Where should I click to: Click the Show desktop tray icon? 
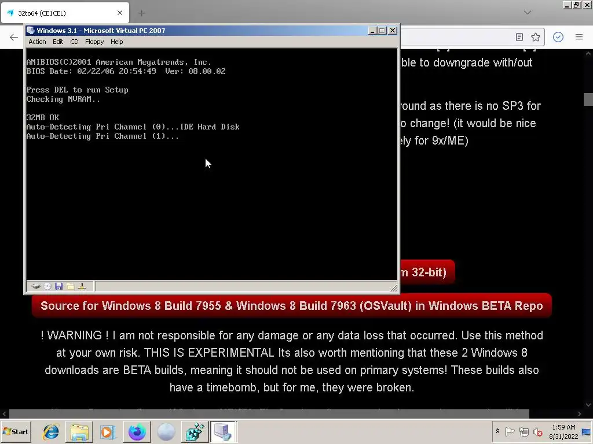(587, 431)
